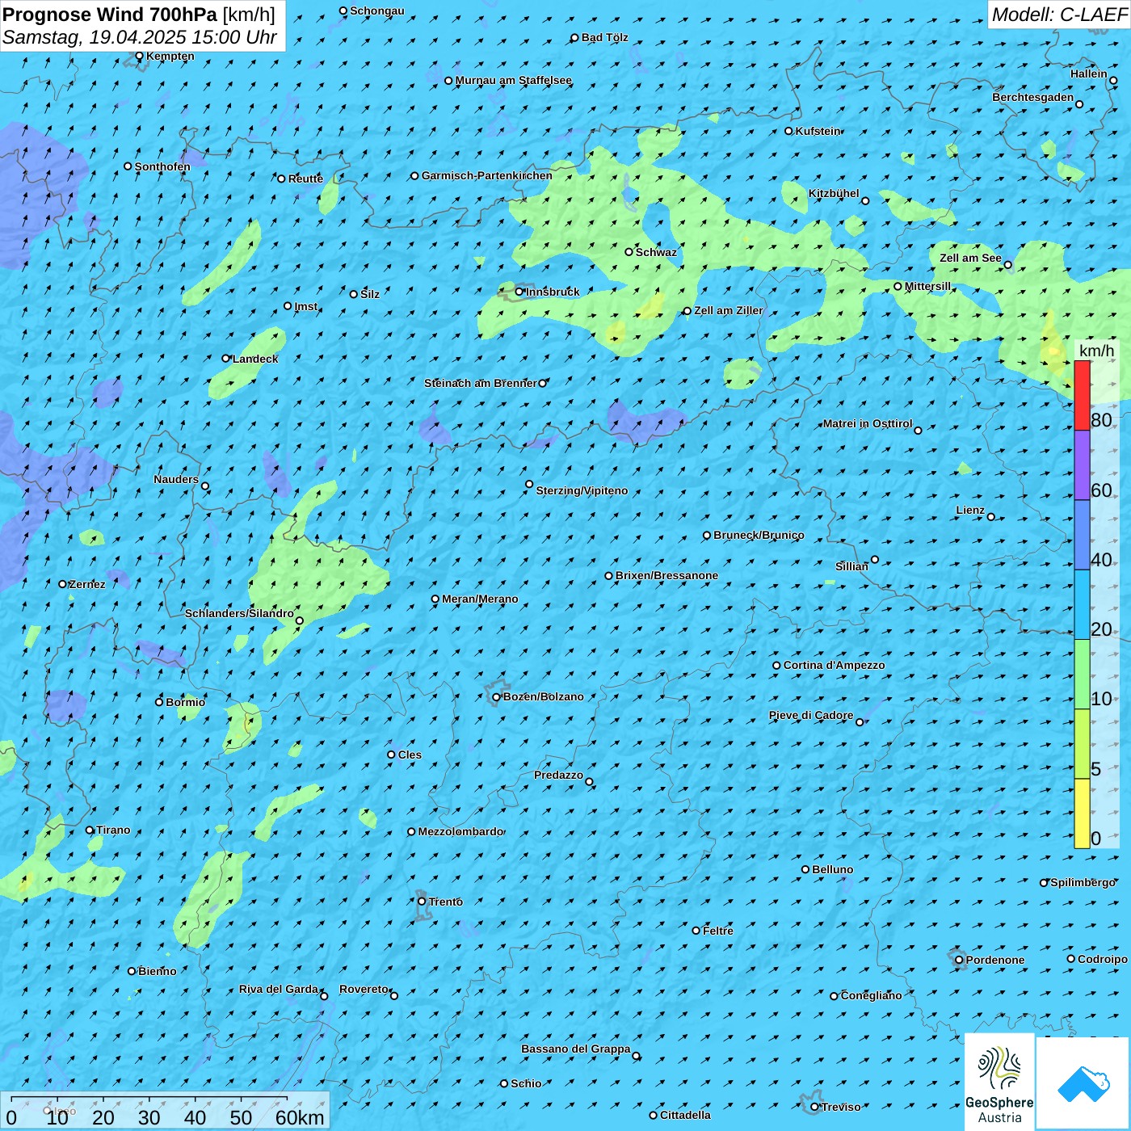Click the 'Conegliano' label
This screenshot has width=1131, height=1131.
click(x=871, y=995)
